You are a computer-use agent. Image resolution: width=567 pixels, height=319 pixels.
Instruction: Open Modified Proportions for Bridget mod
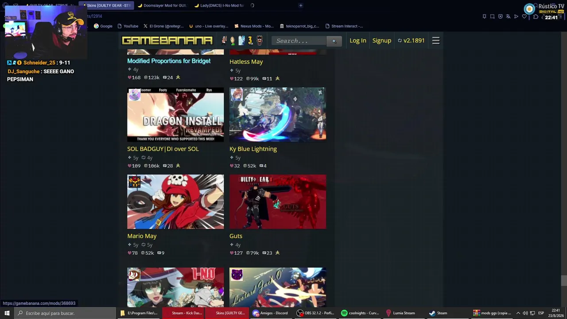point(169,61)
